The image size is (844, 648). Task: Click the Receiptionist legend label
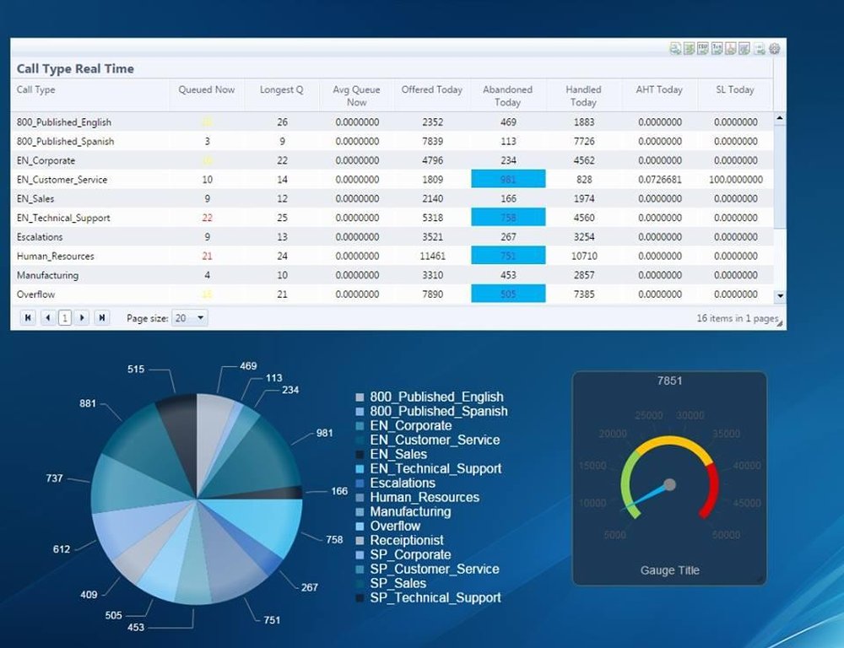coord(407,540)
